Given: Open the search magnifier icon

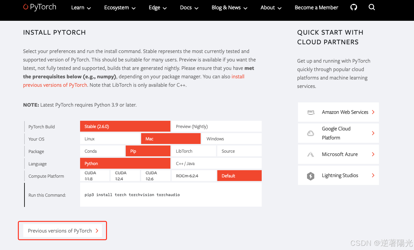Looking at the screenshot, I should [x=372, y=7].
